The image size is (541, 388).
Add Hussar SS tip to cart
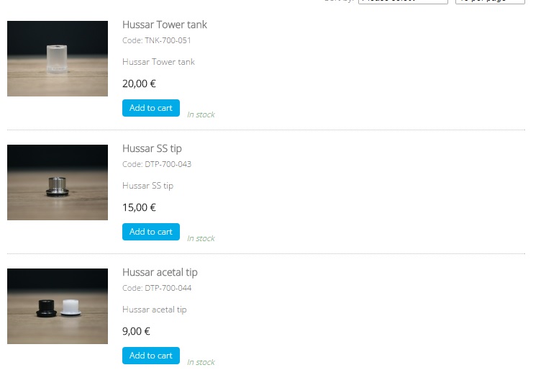pos(151,232)
